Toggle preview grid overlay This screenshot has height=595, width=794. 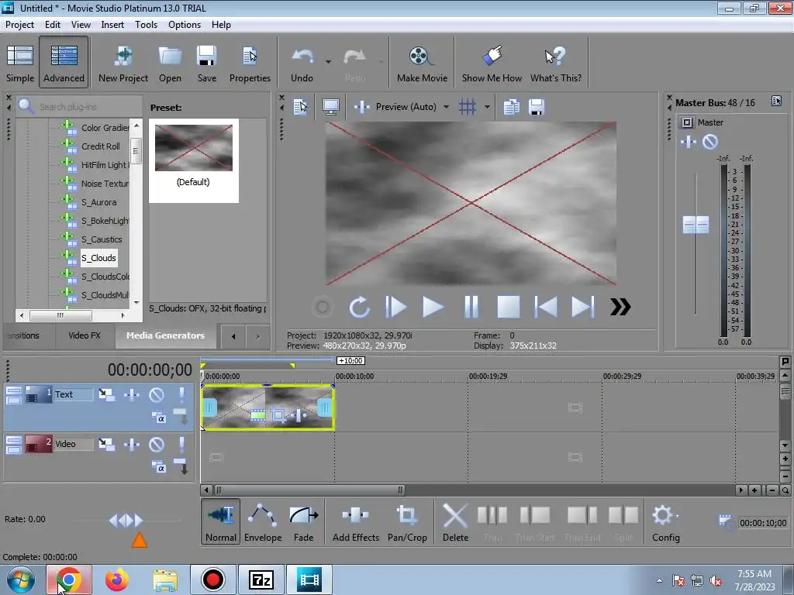point(468,107)
